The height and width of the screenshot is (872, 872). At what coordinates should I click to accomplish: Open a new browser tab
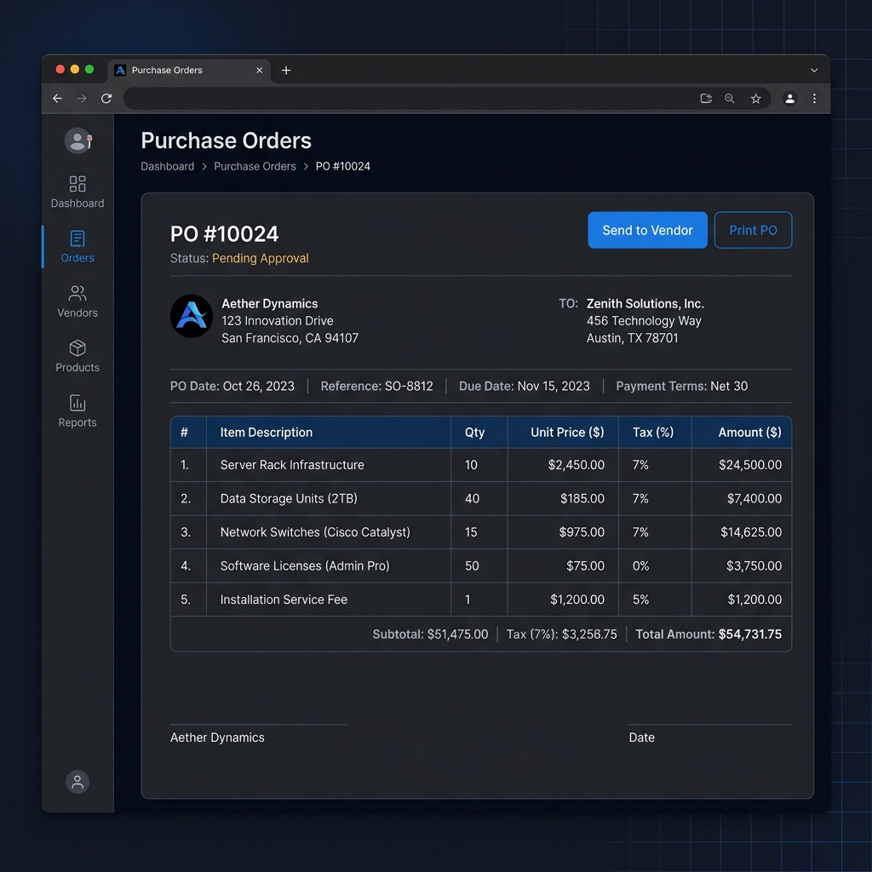[x=286, y=70]
